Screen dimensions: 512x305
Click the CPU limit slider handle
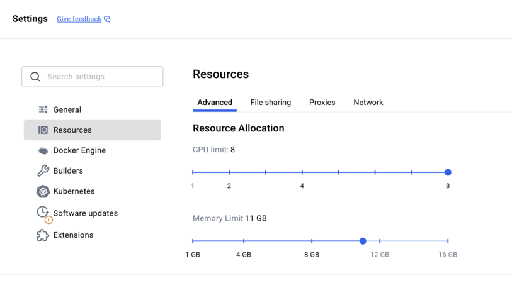[x=448, y=172]
